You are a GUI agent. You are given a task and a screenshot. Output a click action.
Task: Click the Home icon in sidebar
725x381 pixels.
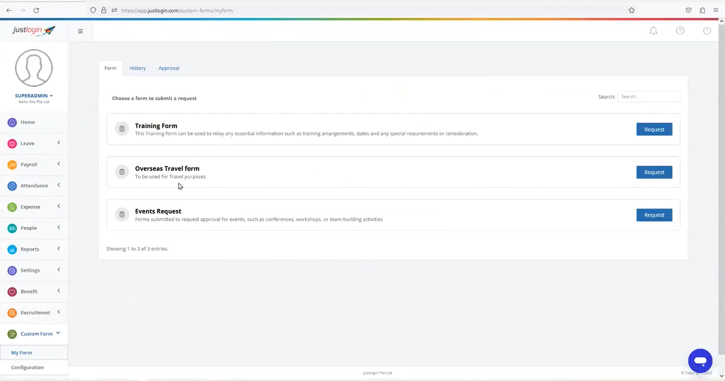(x=12, y=122)
